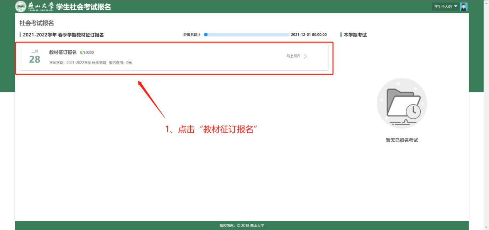Click the registration deadline progress bar
This screenshot has height=230, width=489.
point(247,35)
